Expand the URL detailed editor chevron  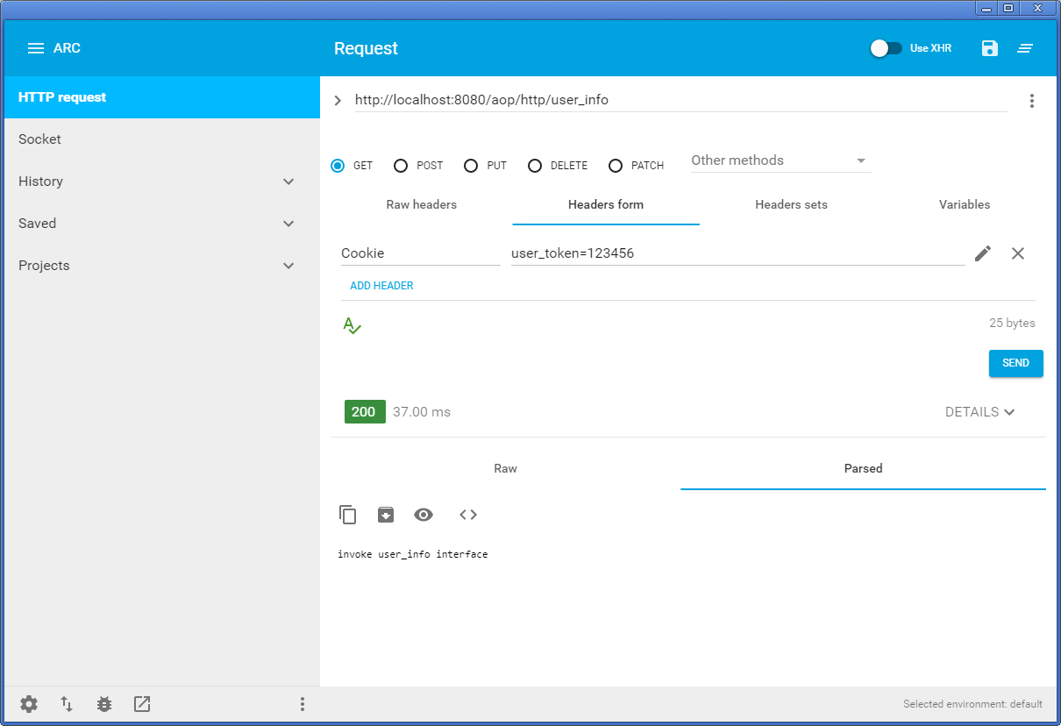point(338,101)
